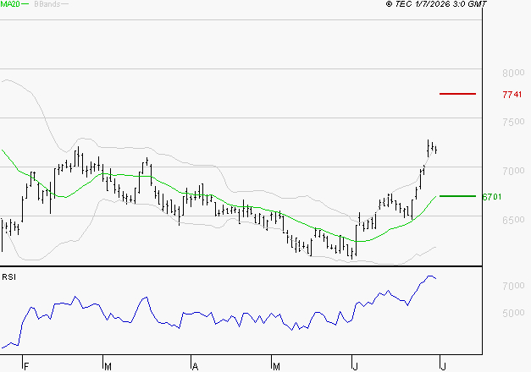
Task: Click the 7000 price axis label
Action: coord(513,171)
